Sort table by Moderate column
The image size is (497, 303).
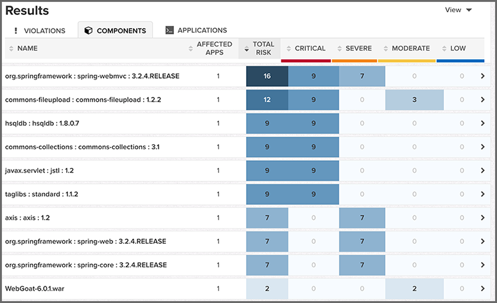tap(386, 48)
